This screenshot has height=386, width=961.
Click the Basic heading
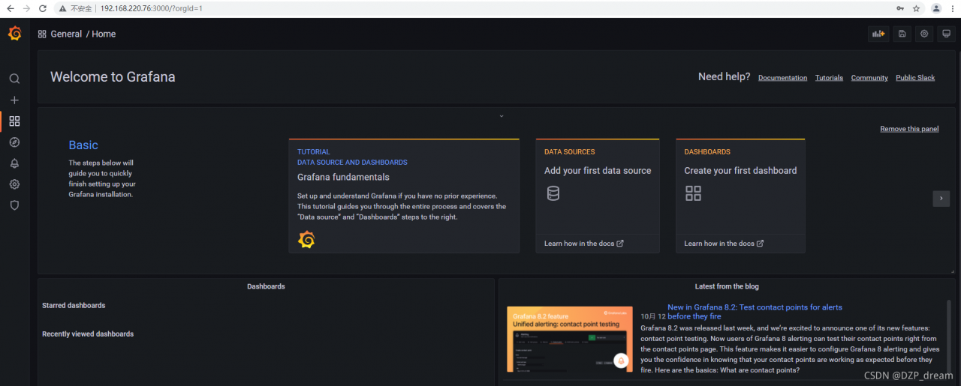point(83,145)
